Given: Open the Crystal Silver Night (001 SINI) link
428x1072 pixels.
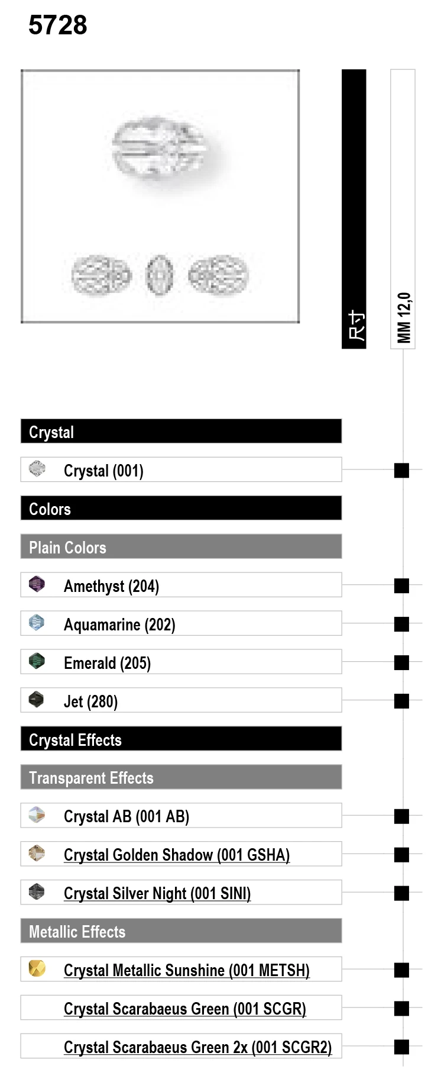Looking at the screenshot, I should (x=157, y=893).
